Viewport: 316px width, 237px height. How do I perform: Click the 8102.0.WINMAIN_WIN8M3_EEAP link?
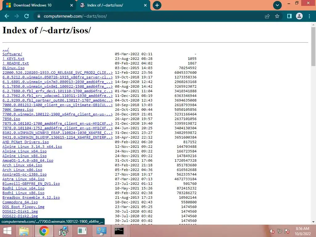coord(58,133)
